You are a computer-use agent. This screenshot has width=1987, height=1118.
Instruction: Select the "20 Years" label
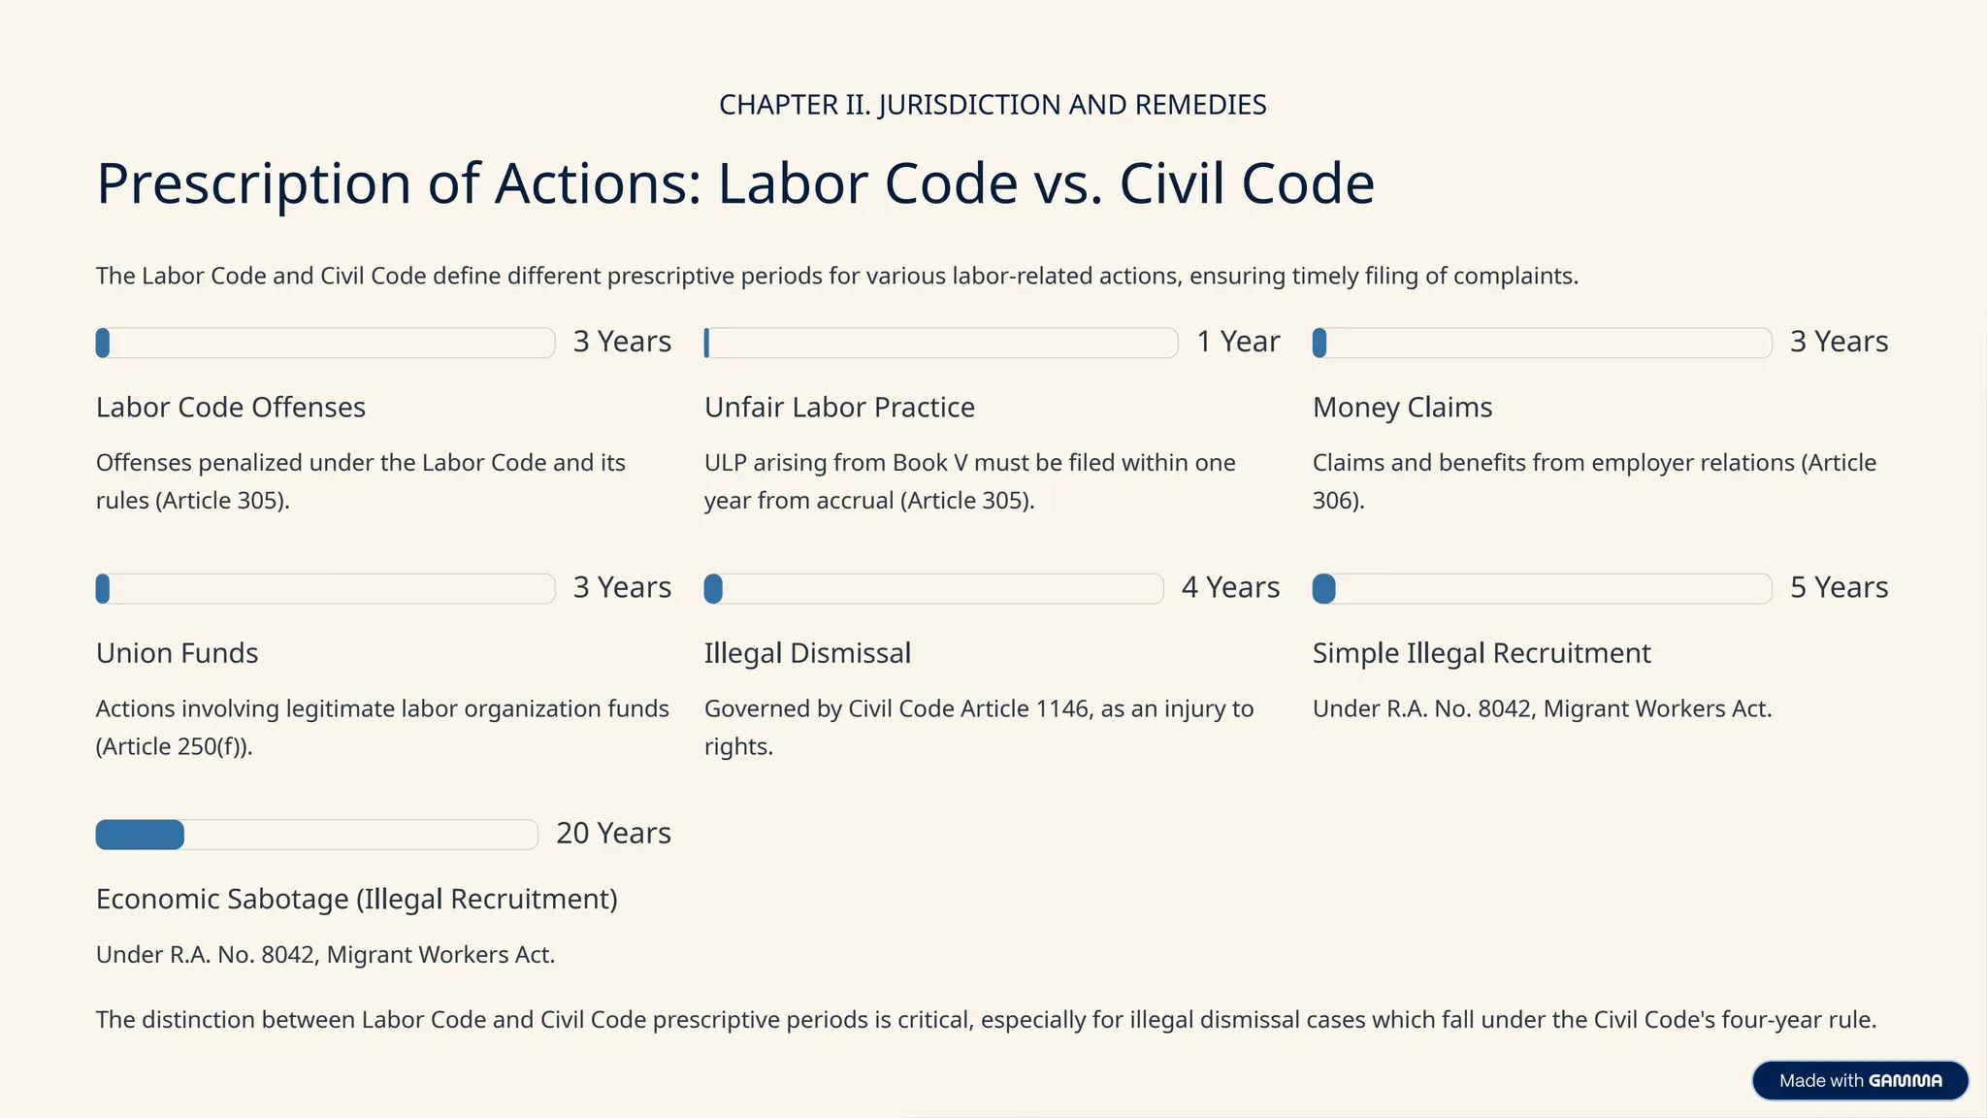coord(613,833)
